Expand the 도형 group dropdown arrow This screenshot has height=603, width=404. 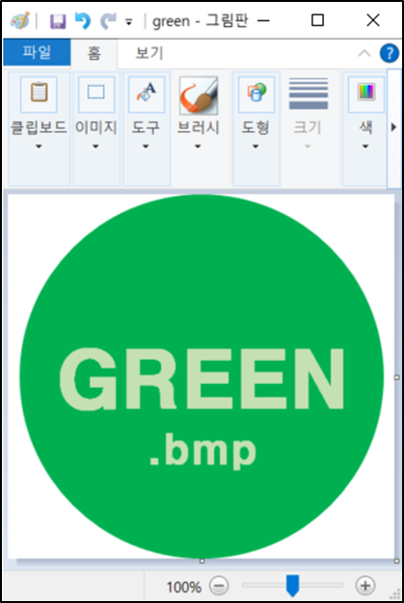click(x=256, y=147)
